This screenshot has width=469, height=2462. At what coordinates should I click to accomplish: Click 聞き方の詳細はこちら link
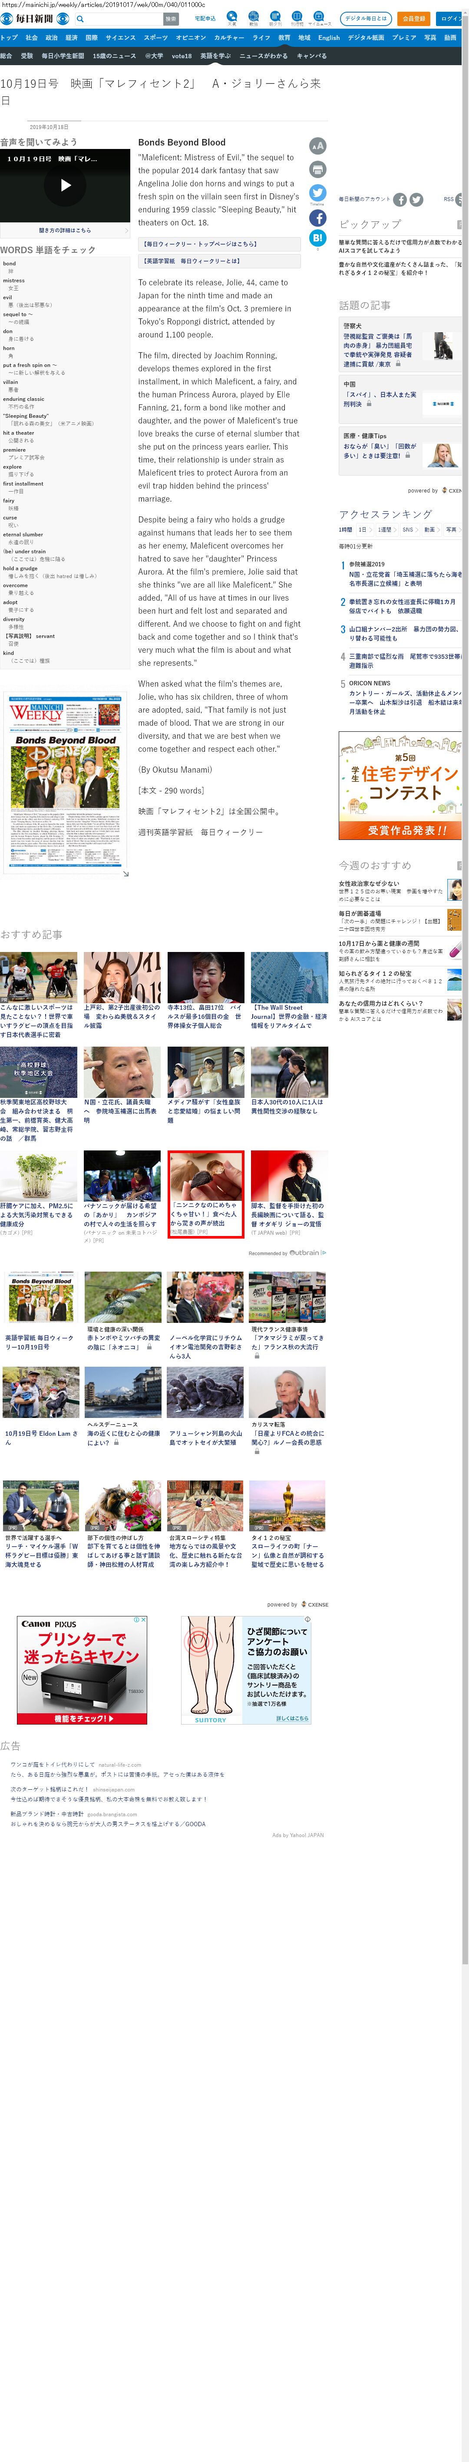click(x=65, y=230)
